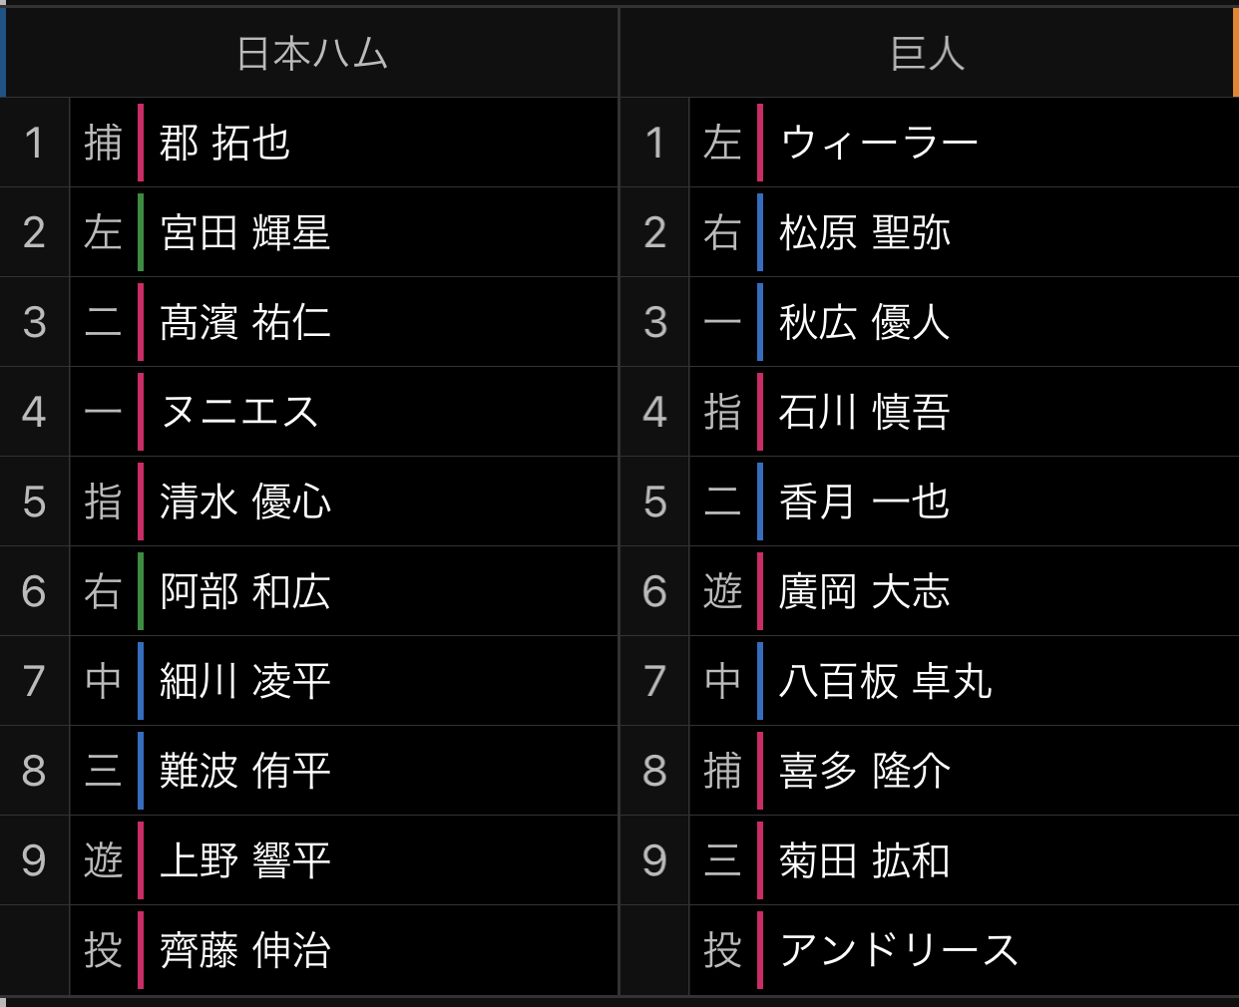Open player 宮田 輝星 profile
The width and height of the screenshot is (1239, 1007).
click(244, 232)
